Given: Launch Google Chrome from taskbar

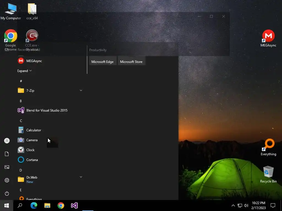Looking at the screenshot, I should [61, 206].
